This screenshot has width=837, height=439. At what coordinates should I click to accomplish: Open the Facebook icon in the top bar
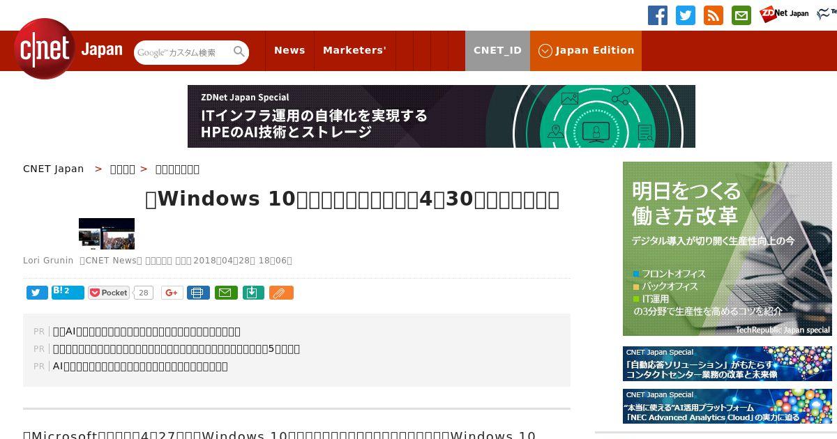pyautogui.click(x=658, y=15)
